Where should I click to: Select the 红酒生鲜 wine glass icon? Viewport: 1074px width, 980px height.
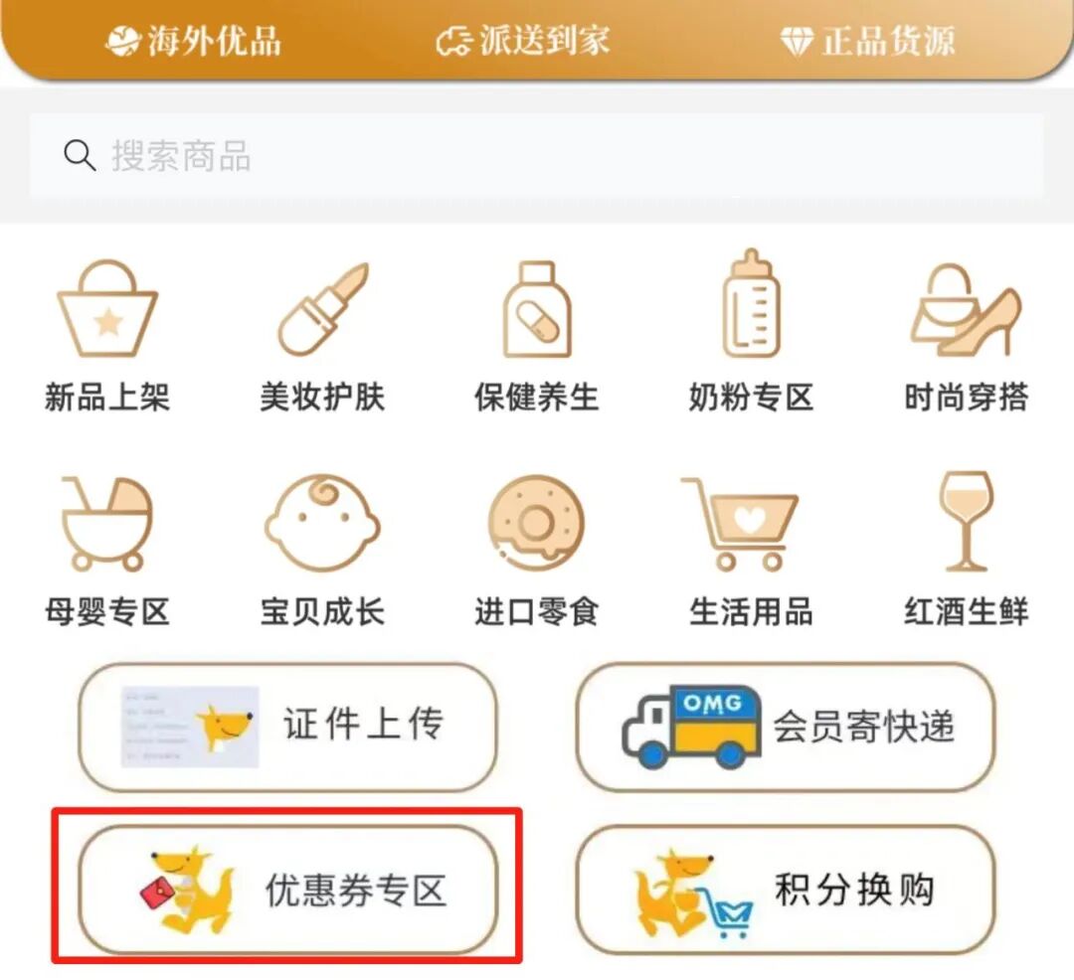pos(966,521)
